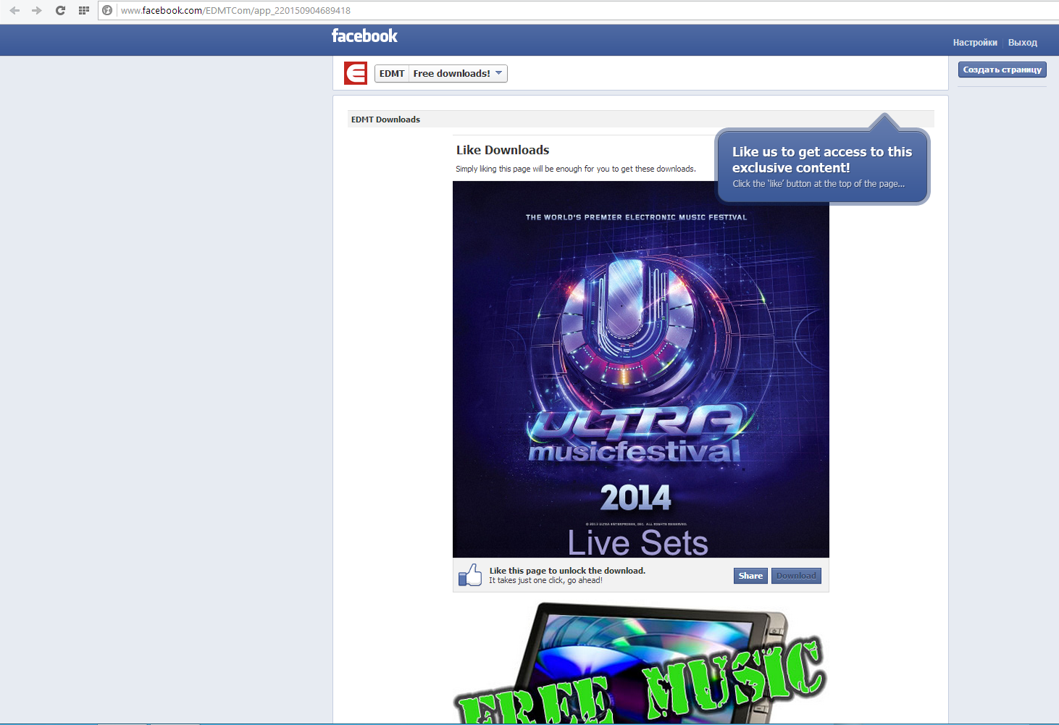This screenshot has width=1059, height=725.
Task: Click 'It takes just one click' text
Action: coord(545,580)
